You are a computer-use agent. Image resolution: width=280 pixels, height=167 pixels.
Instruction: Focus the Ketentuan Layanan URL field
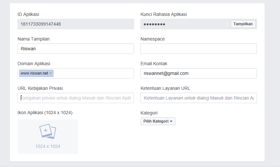[x=199, y=98]
